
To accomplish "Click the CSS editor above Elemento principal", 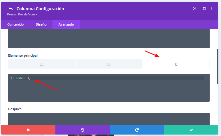I will click(x=109, y=39).
